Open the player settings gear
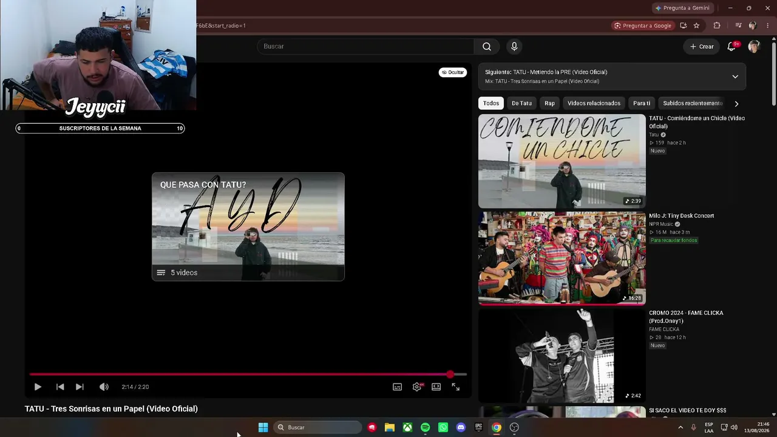Viewport: 777px width, 437px height. 417,387
